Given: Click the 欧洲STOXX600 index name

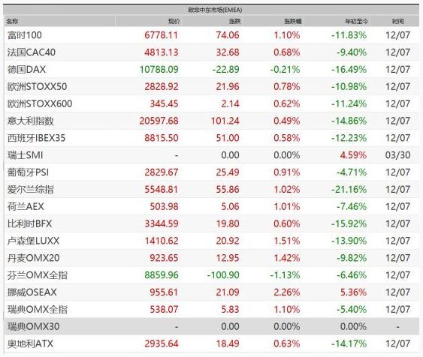Looking at the screenshot, I should tap(40, 103).
